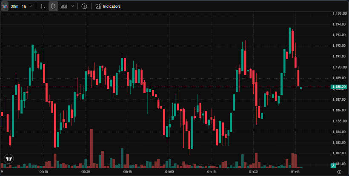Viewport: 349px width, 176px height.
Task: Expand the chart style dropdown arrow
Action: (72, 6)
